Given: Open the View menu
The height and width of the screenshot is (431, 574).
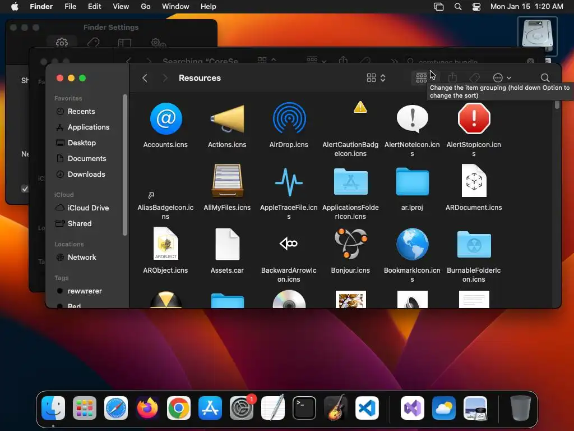Looking at the screenshot, I should point(121,7).
